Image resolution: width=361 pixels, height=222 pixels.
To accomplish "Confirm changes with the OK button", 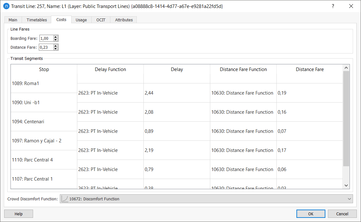I will [x=311, y=213].
